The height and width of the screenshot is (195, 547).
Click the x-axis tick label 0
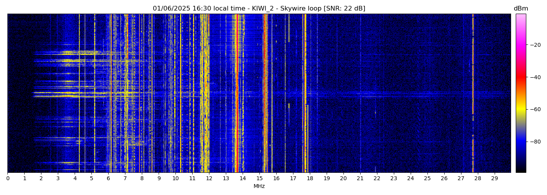coord(7,178)
